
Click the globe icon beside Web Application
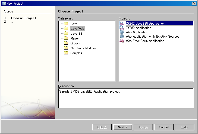point(122,32)
